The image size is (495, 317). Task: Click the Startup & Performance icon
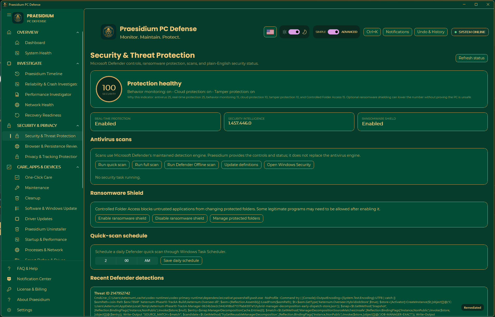point(17,240)
